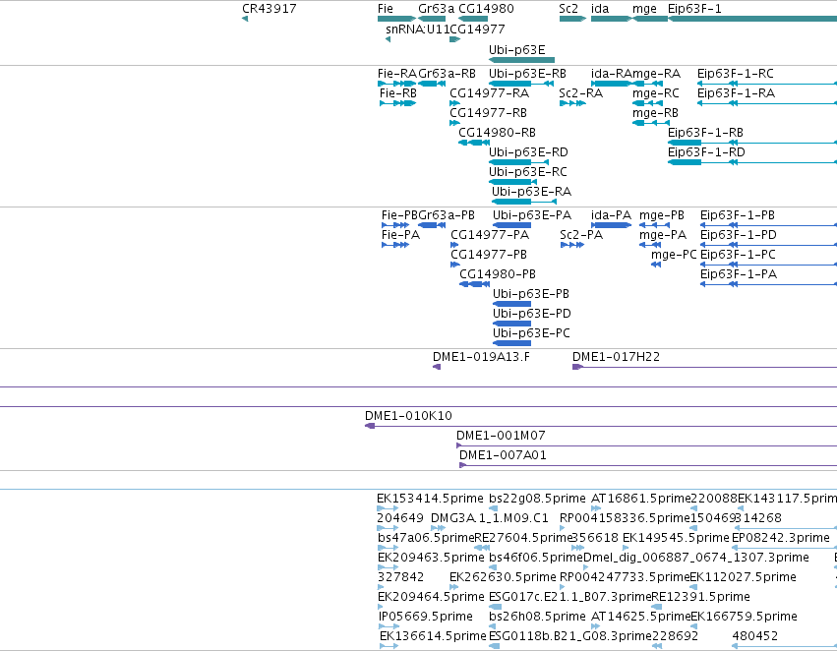
Task: Select the DMG3A.1_1.M09.C1 EST label
Action: [490, 518]
